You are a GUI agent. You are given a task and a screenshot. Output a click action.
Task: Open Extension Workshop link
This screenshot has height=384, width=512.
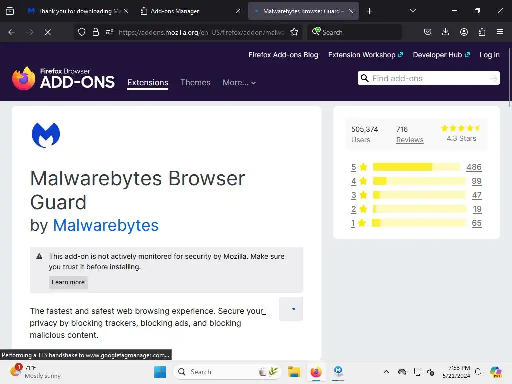pos(365,55)
